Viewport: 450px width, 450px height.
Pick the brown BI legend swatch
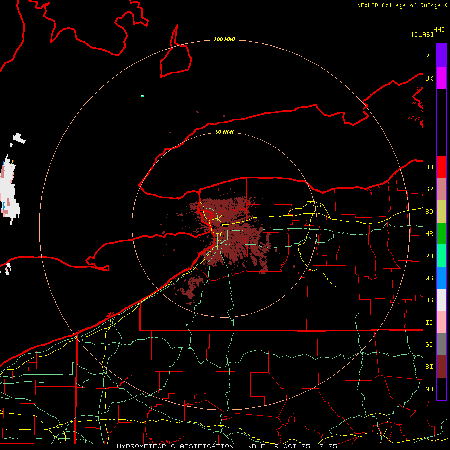(441, 367)
